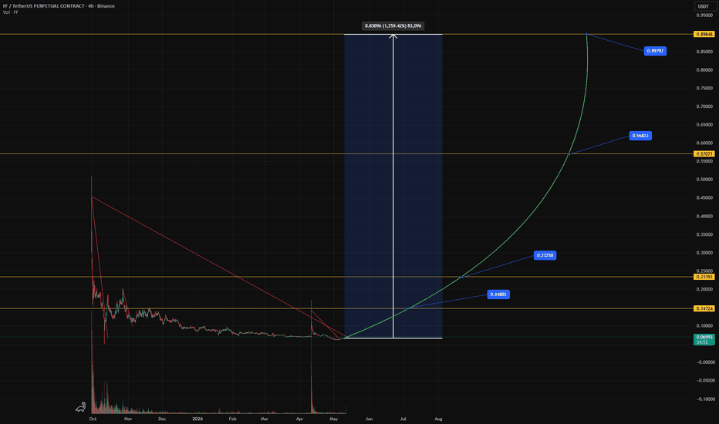Click the Dec label on time axis

click(162, 419)
